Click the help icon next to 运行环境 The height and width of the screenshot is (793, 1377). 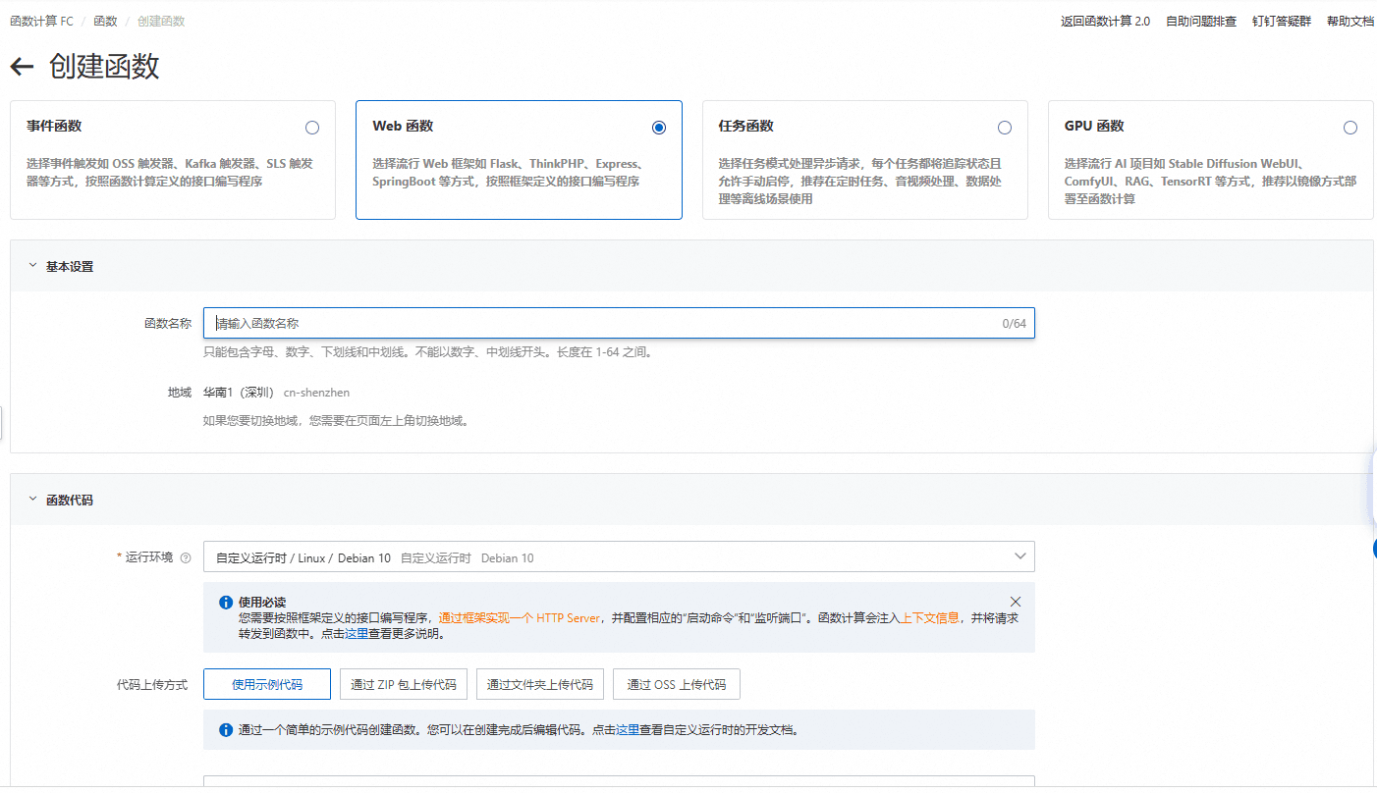click(186, 558)
